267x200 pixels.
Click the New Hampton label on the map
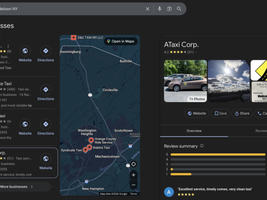[93, 188]
